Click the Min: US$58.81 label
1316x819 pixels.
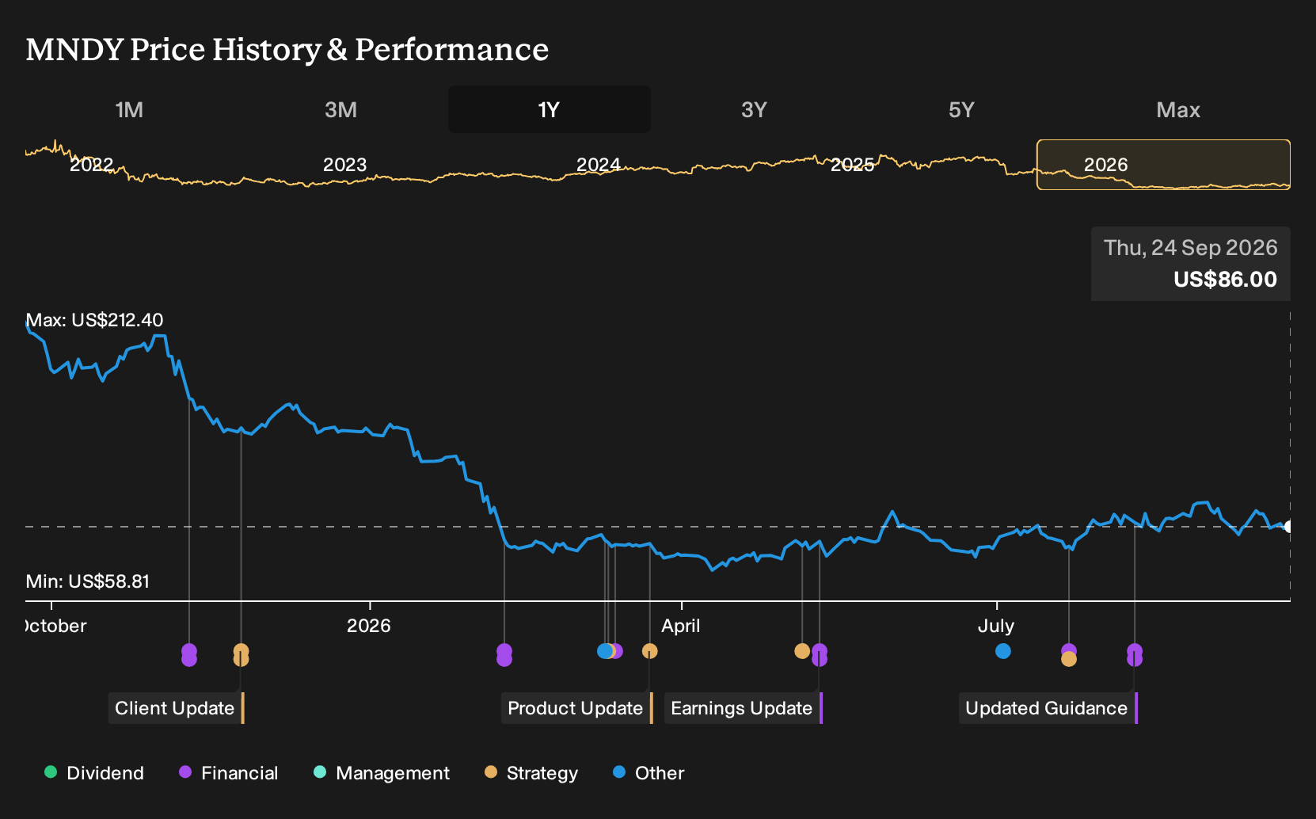[x=88, y=581]
